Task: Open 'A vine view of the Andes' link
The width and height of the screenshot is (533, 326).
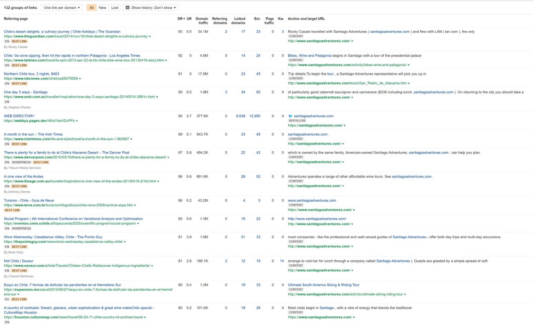Action: coord(23,176)
